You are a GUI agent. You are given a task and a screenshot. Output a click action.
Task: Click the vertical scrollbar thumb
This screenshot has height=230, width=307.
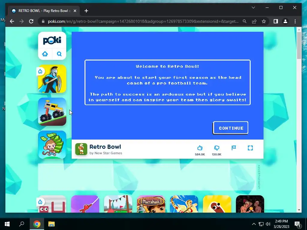click(x=299, y=46)
